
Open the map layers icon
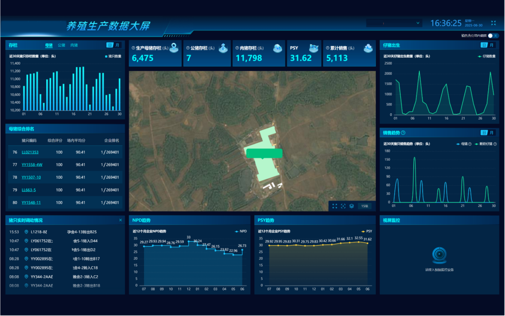tap(352, 206)
